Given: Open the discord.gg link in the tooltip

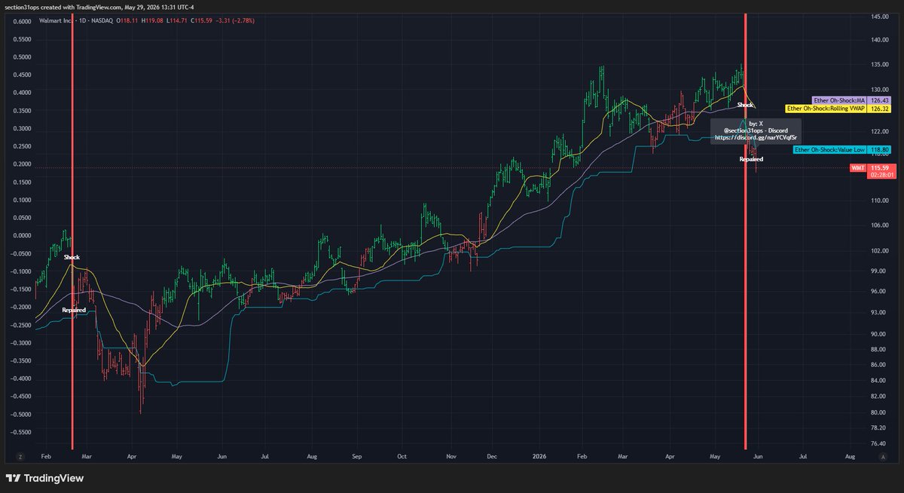Looking at the screenshot, I should click(756, 138).
